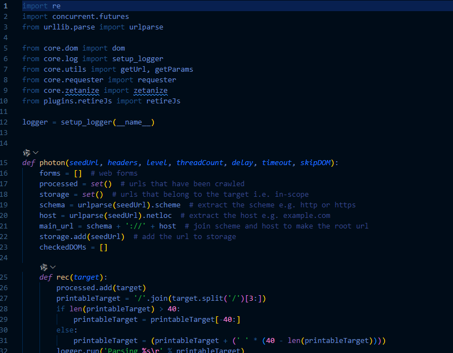Image resolution: width=453 pixels, height=353 pixels.
Task: Click line number 15 in the gutter
Action: coord(4,163)
